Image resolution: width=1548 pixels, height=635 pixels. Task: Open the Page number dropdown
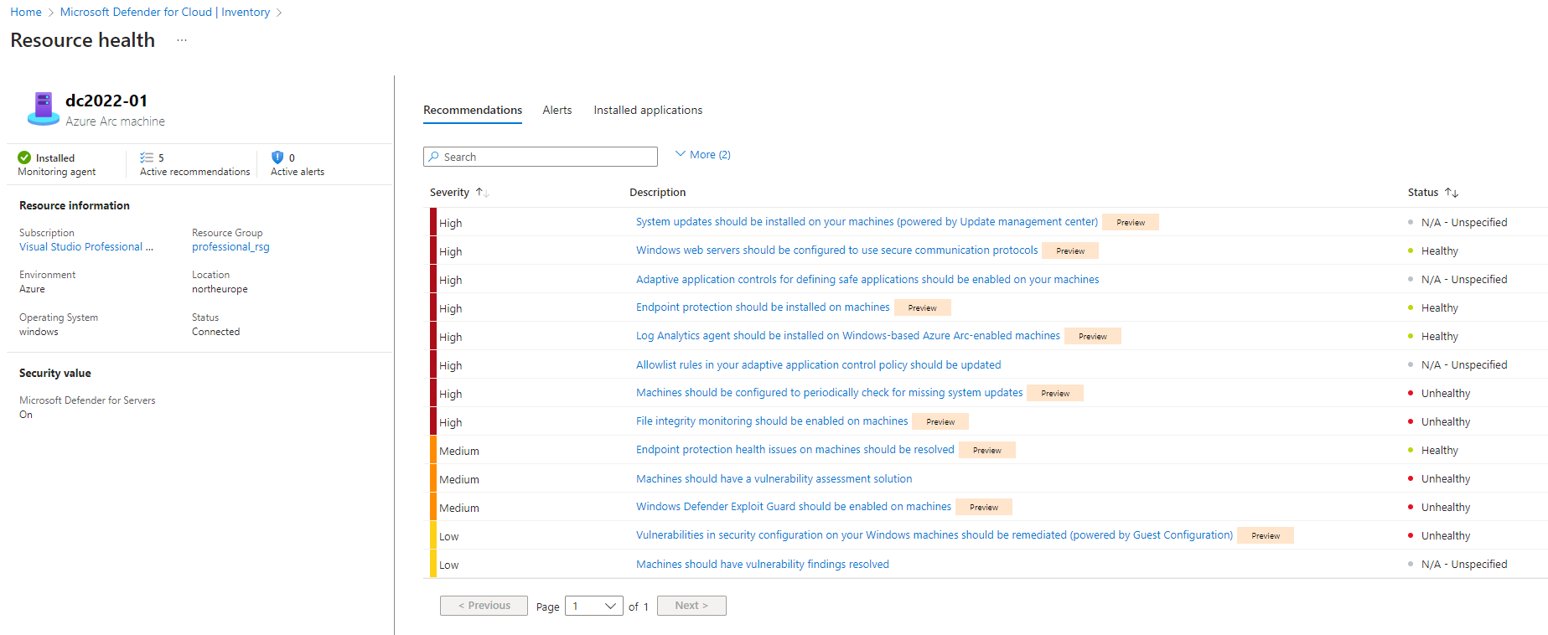[594, 606]
